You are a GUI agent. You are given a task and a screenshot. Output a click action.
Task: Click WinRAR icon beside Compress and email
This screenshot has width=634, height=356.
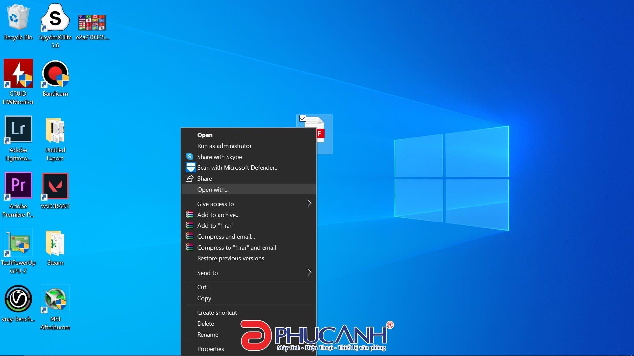(x=189, y=236)
